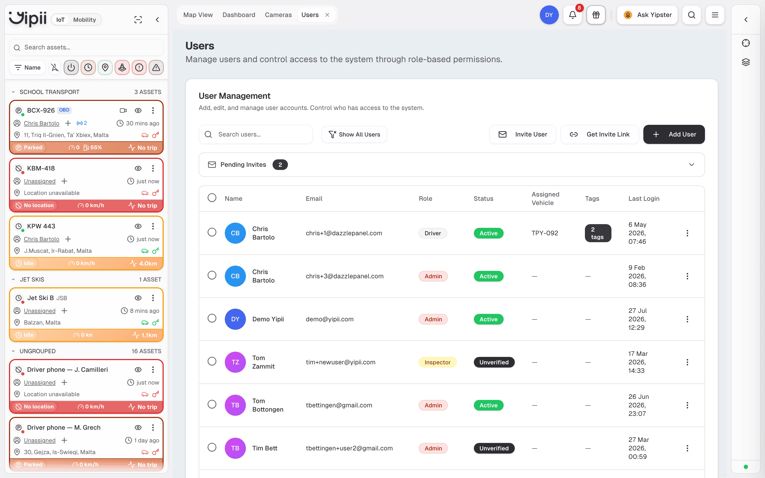Click the camera icon on BCX-926

click(123, 110)
